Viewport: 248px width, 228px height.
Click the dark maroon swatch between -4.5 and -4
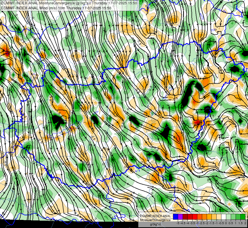[x=185, y=217]
